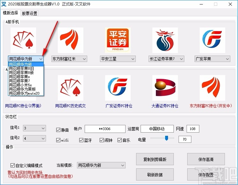Image resolution: width=238 pixels, height=185 pixels.
Task: Click the 运营商 input field
Action: (x=157, y=129)
